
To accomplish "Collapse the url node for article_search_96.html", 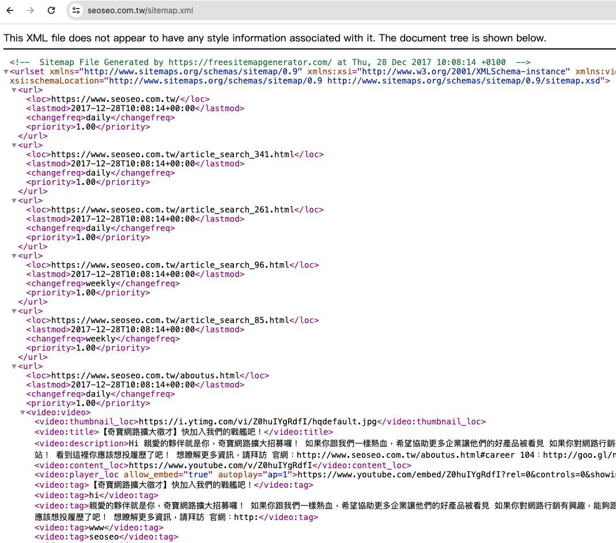I will point(14,256).
